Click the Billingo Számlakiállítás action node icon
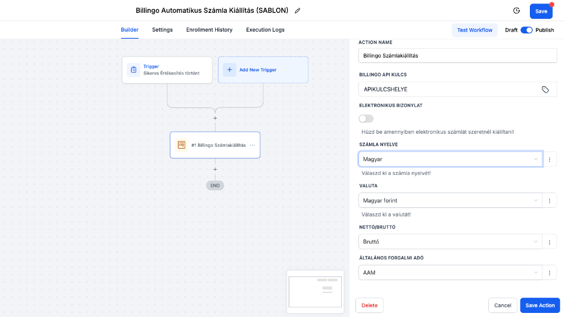Screen dimensions: 564x317 (182, 145)
